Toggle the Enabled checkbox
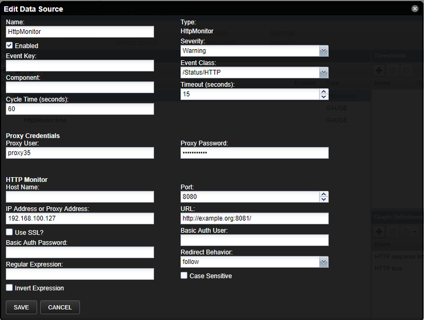424x320 pixels. tap(9, 46)
